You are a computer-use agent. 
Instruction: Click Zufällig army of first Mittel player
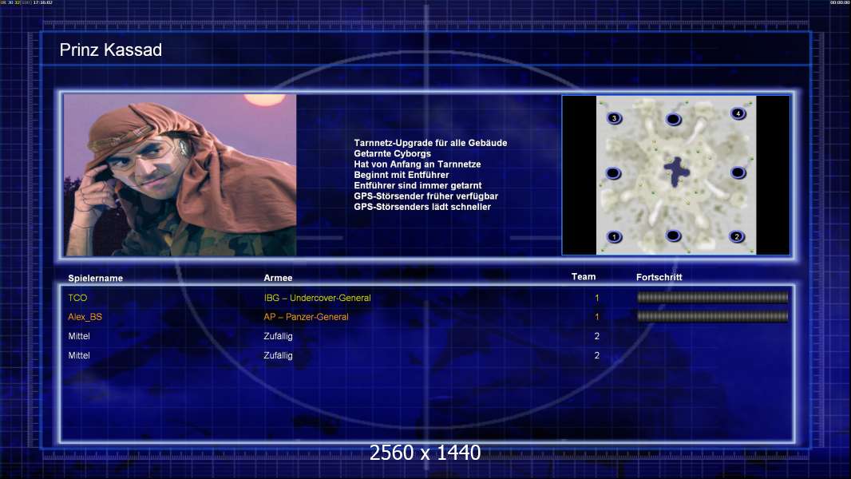[x=278, y=336]
